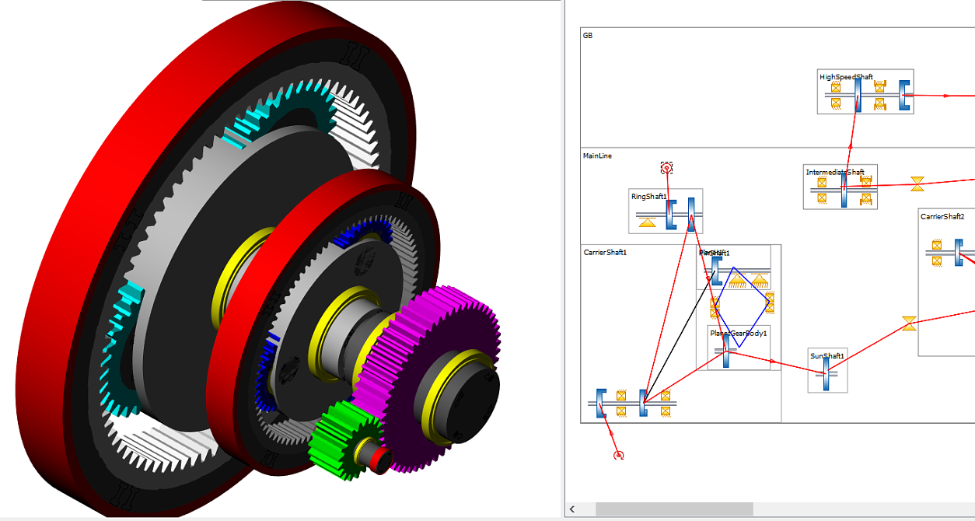
Task: Click the red input marker above RingShaft1
Action: click(666, 167)
